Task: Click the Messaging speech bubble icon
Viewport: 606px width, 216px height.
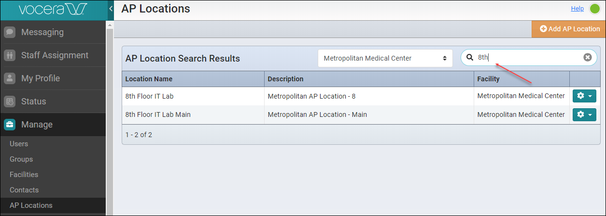Action: [x=10, y=32]
